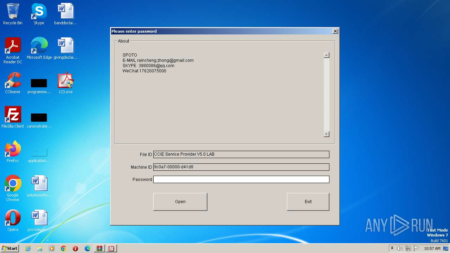
Task: Focus the Password input field
Action: coord(241,180)
